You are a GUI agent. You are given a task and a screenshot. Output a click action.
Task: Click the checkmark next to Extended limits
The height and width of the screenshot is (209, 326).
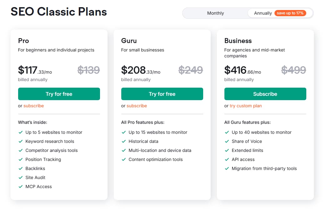227,150
